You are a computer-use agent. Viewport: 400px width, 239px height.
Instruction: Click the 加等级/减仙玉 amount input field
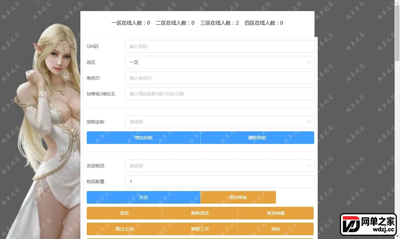point(219,94)
